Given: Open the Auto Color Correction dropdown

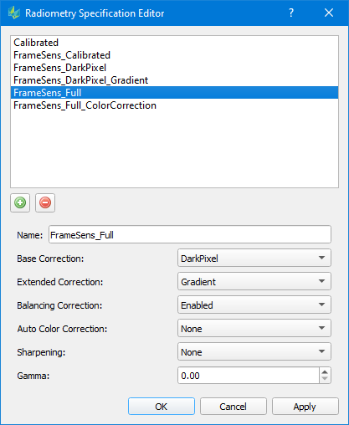Looking at the screenshot, I should click(x=254, y=329).
